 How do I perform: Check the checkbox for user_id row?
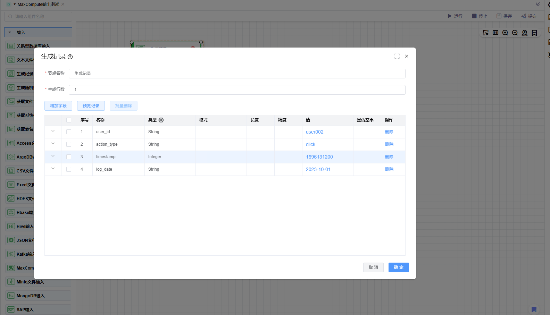point(69,132)
